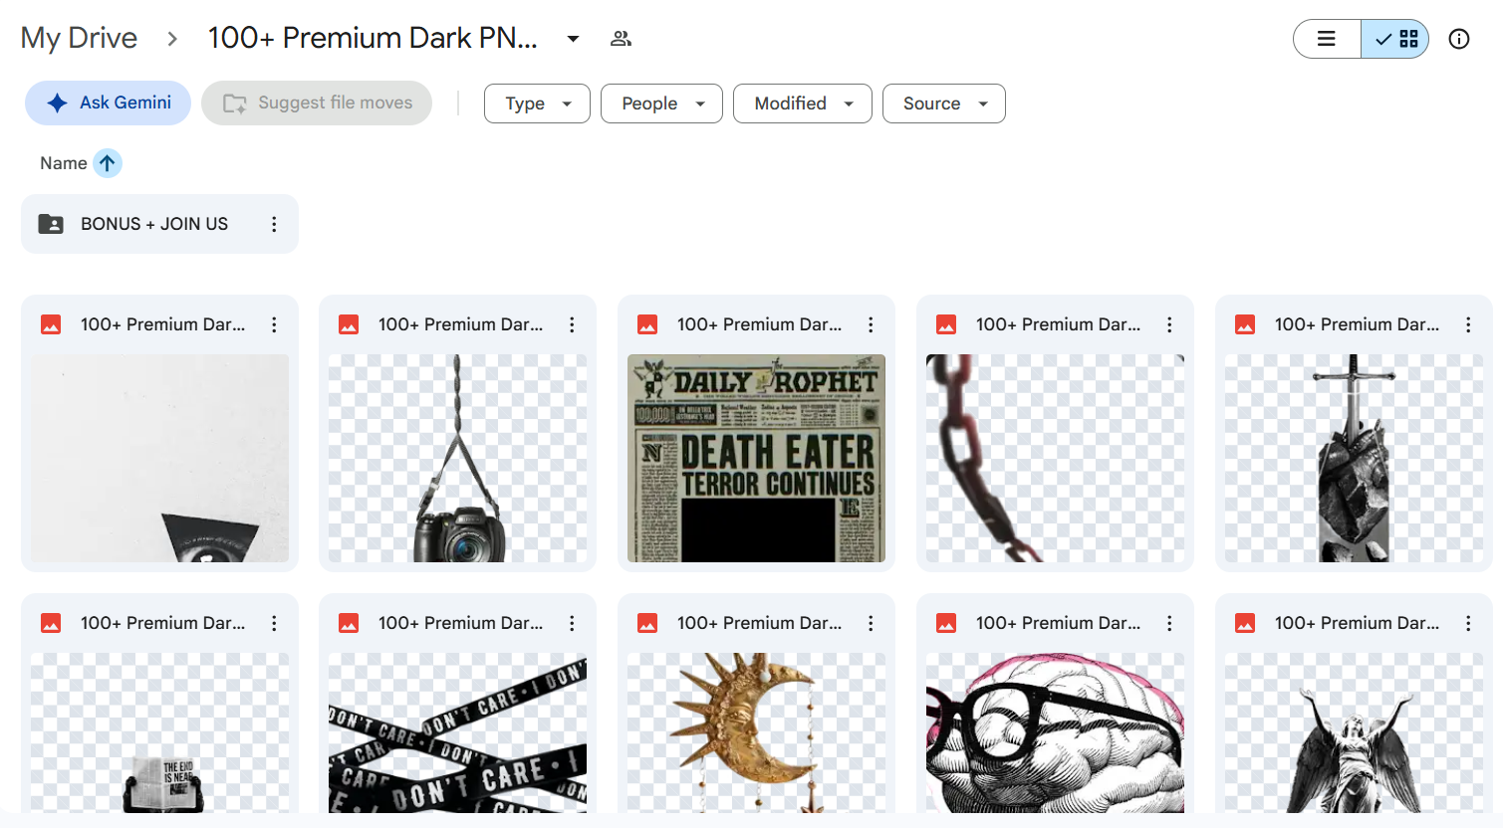1503x828 pixels.
Task: Select the golden sun moon thumbnail
Action: (x=756, y=733)
